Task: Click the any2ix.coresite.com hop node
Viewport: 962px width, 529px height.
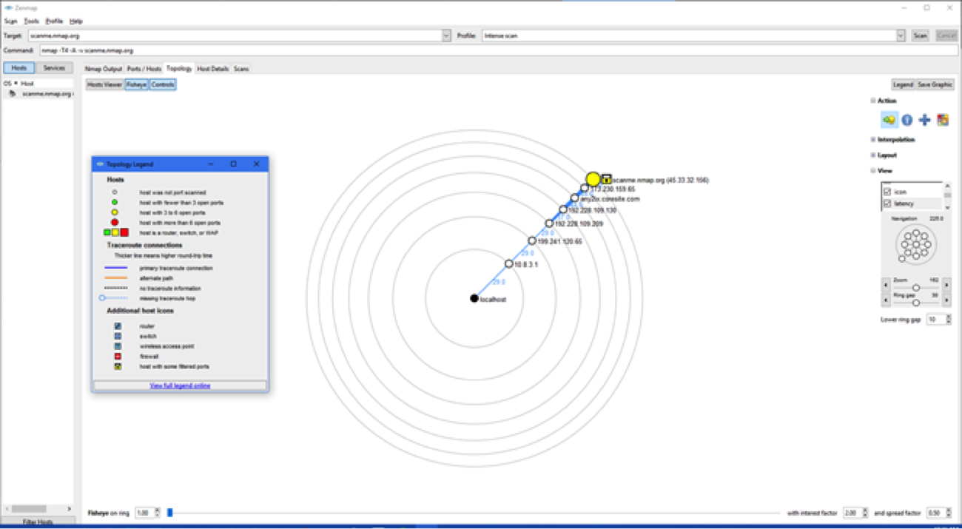Action: [574, 198]
